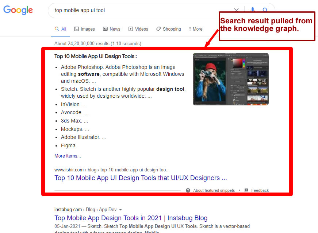Viewport: 318px width, 233px height.
Task: Click the results count text About 24,20,00,000 results
Action: (98, 43)
